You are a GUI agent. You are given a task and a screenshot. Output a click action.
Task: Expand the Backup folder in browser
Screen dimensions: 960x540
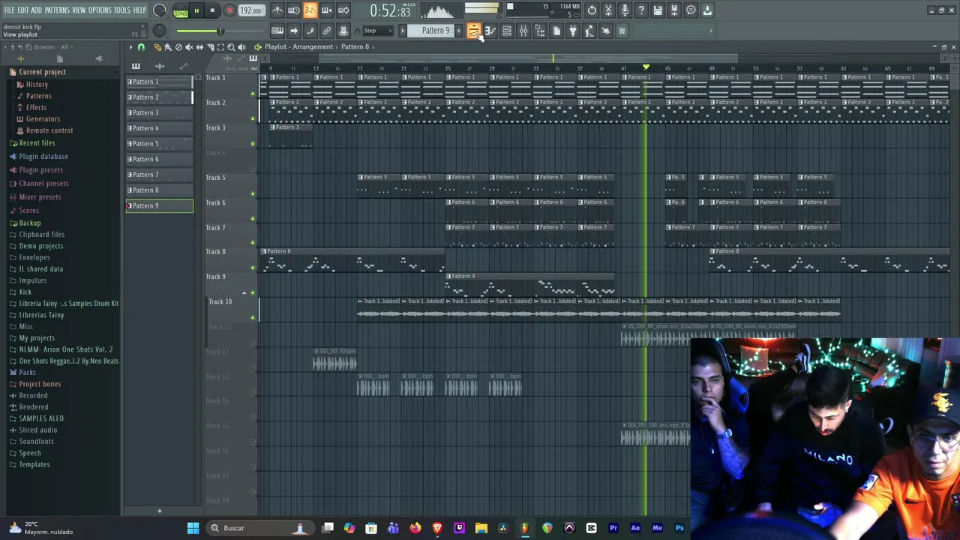(30, 223)
